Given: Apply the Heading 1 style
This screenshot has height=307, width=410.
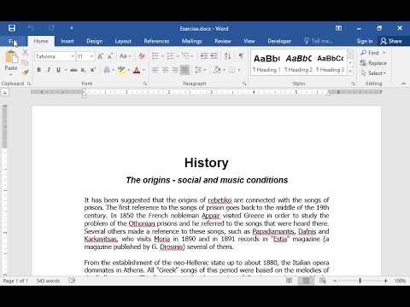Looking at the screenshot, I should [x=266, y=63].
